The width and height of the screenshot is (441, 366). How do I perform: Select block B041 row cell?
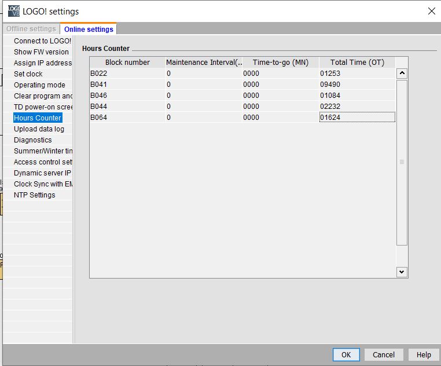[127, 85]
